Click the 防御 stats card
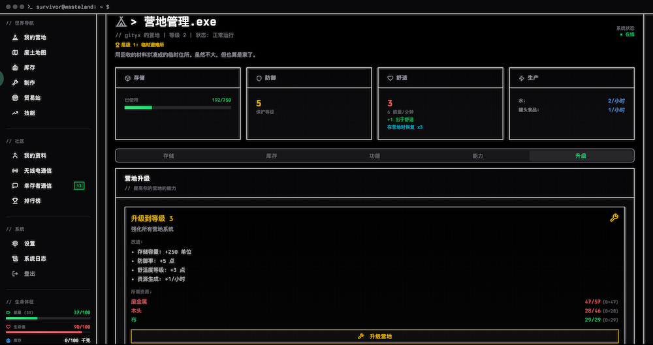This screenshot has height=345, width=653. [309, 103]
